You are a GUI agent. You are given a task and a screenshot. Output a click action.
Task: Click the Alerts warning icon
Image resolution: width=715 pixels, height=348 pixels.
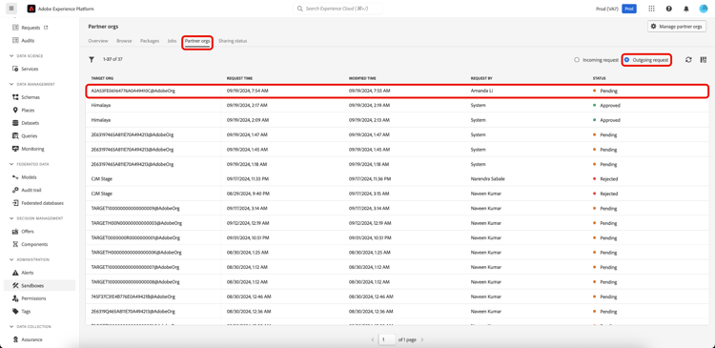point(15,273)
